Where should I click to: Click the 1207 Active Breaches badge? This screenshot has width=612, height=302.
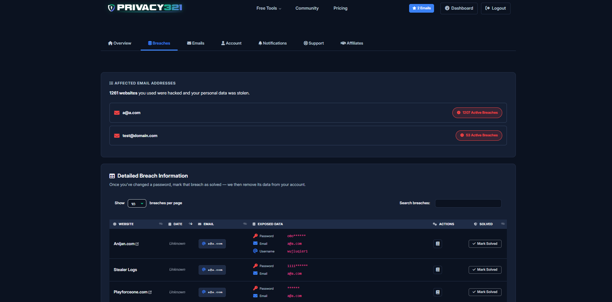point(477,113)
